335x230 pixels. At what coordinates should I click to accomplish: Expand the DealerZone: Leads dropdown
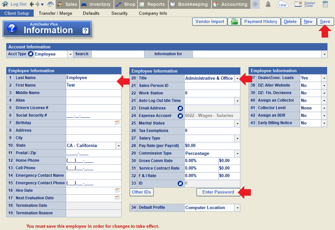[324, 78]
